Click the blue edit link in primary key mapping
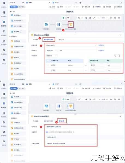The height and width of the screenshot is (163, 125). tap(47, 132)
